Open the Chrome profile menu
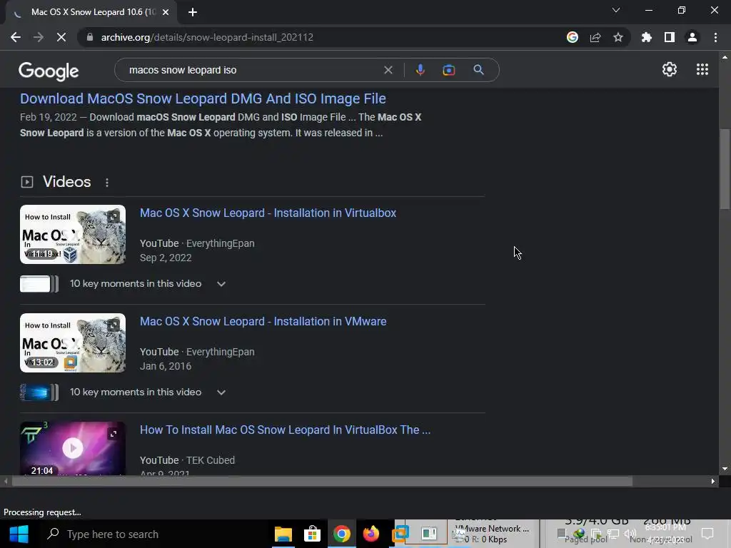This screenshot has height=548, width=731. [x=692, y=37]
